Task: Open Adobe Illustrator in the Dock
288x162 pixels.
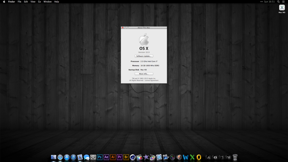Action: [113, 157]
